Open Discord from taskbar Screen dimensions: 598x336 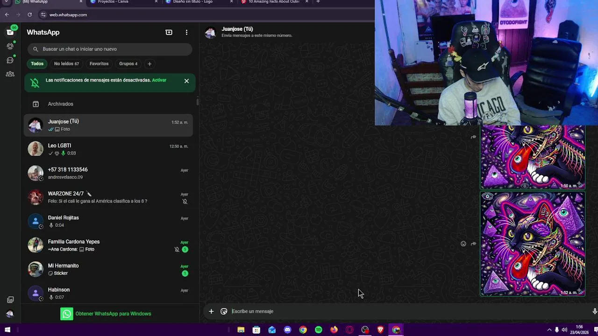point(287,330)
